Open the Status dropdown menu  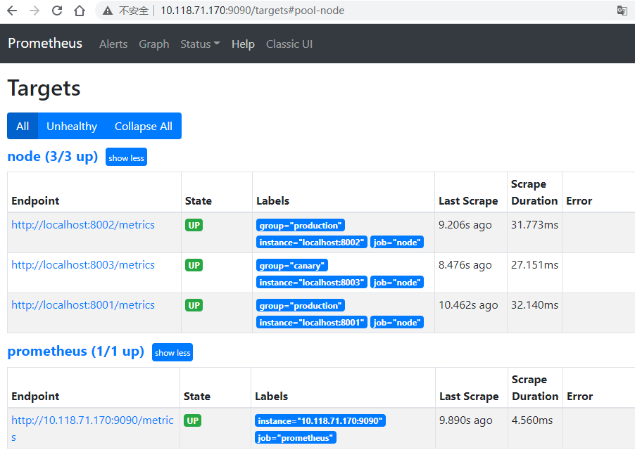click(200, 44)
